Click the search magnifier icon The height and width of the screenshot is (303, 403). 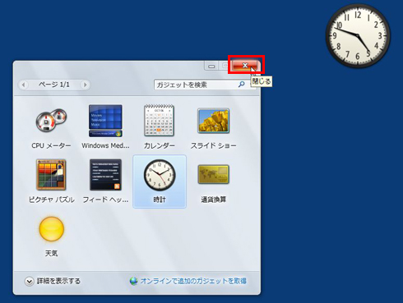pyautogui.click(x=241, y=85)
